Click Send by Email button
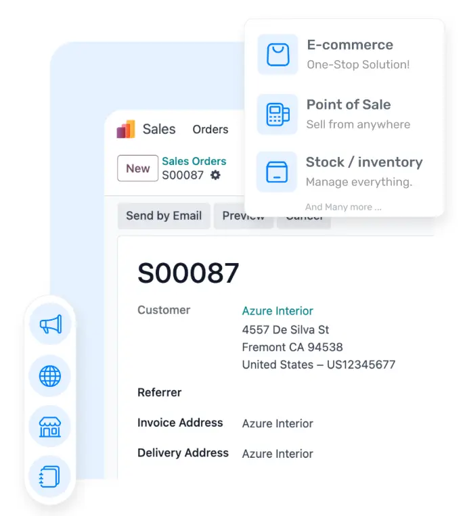Image resolution: width=467 pixels, height=516 pixels. click(x=164, y=216)
